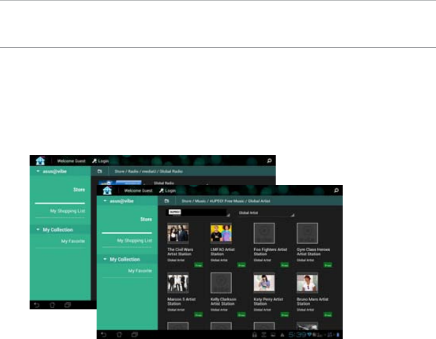Click Login in the back Radio window
Screen dimensions: 436x339
(100, 161)
